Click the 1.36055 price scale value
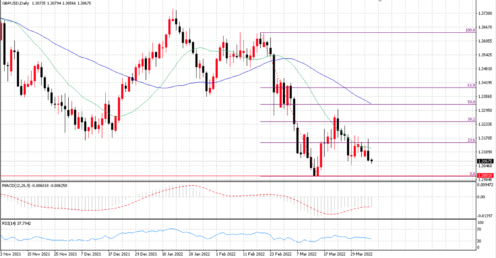This screenshot has height=258, width=496. (x=485, y=41)
